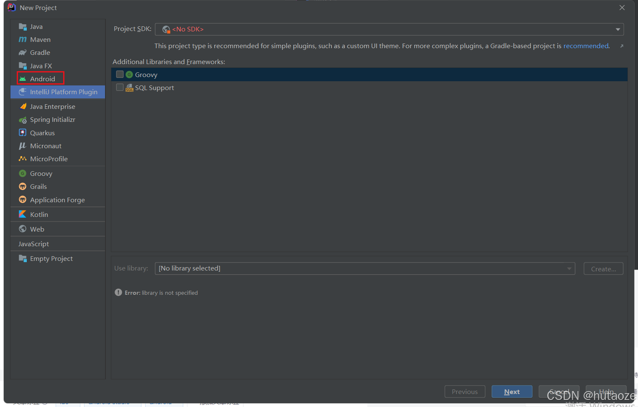This screenshot has height=407, width=638.
Task: Click the Help button
Action: tap(606, 392)
